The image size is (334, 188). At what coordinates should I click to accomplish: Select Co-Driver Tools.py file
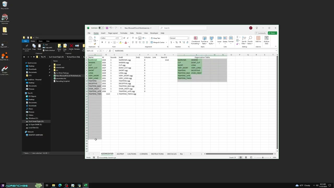(x=62, y=73)
